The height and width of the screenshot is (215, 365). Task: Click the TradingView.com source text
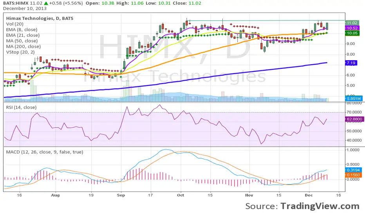click(320, 206)
